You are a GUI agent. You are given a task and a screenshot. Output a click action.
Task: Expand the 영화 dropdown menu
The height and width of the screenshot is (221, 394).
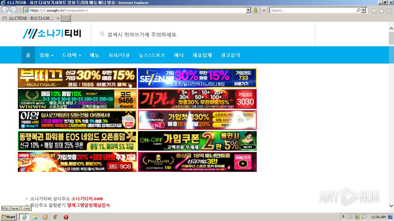point(46,55)
